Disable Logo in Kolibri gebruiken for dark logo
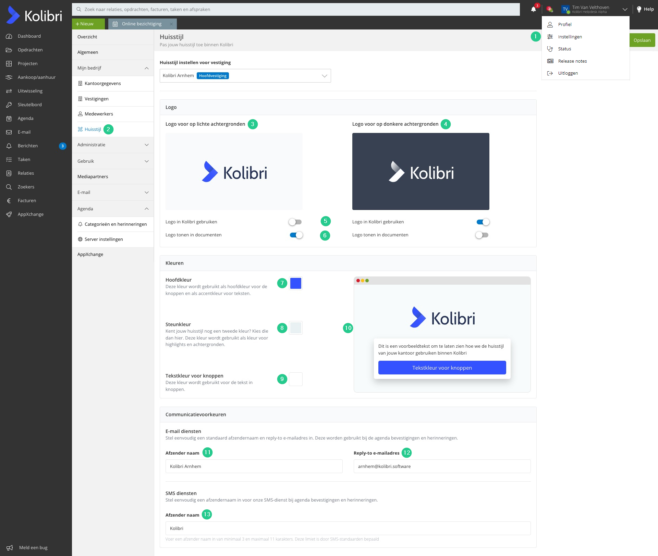The height and width of the screenshot is (556, 658). (483, 222)
